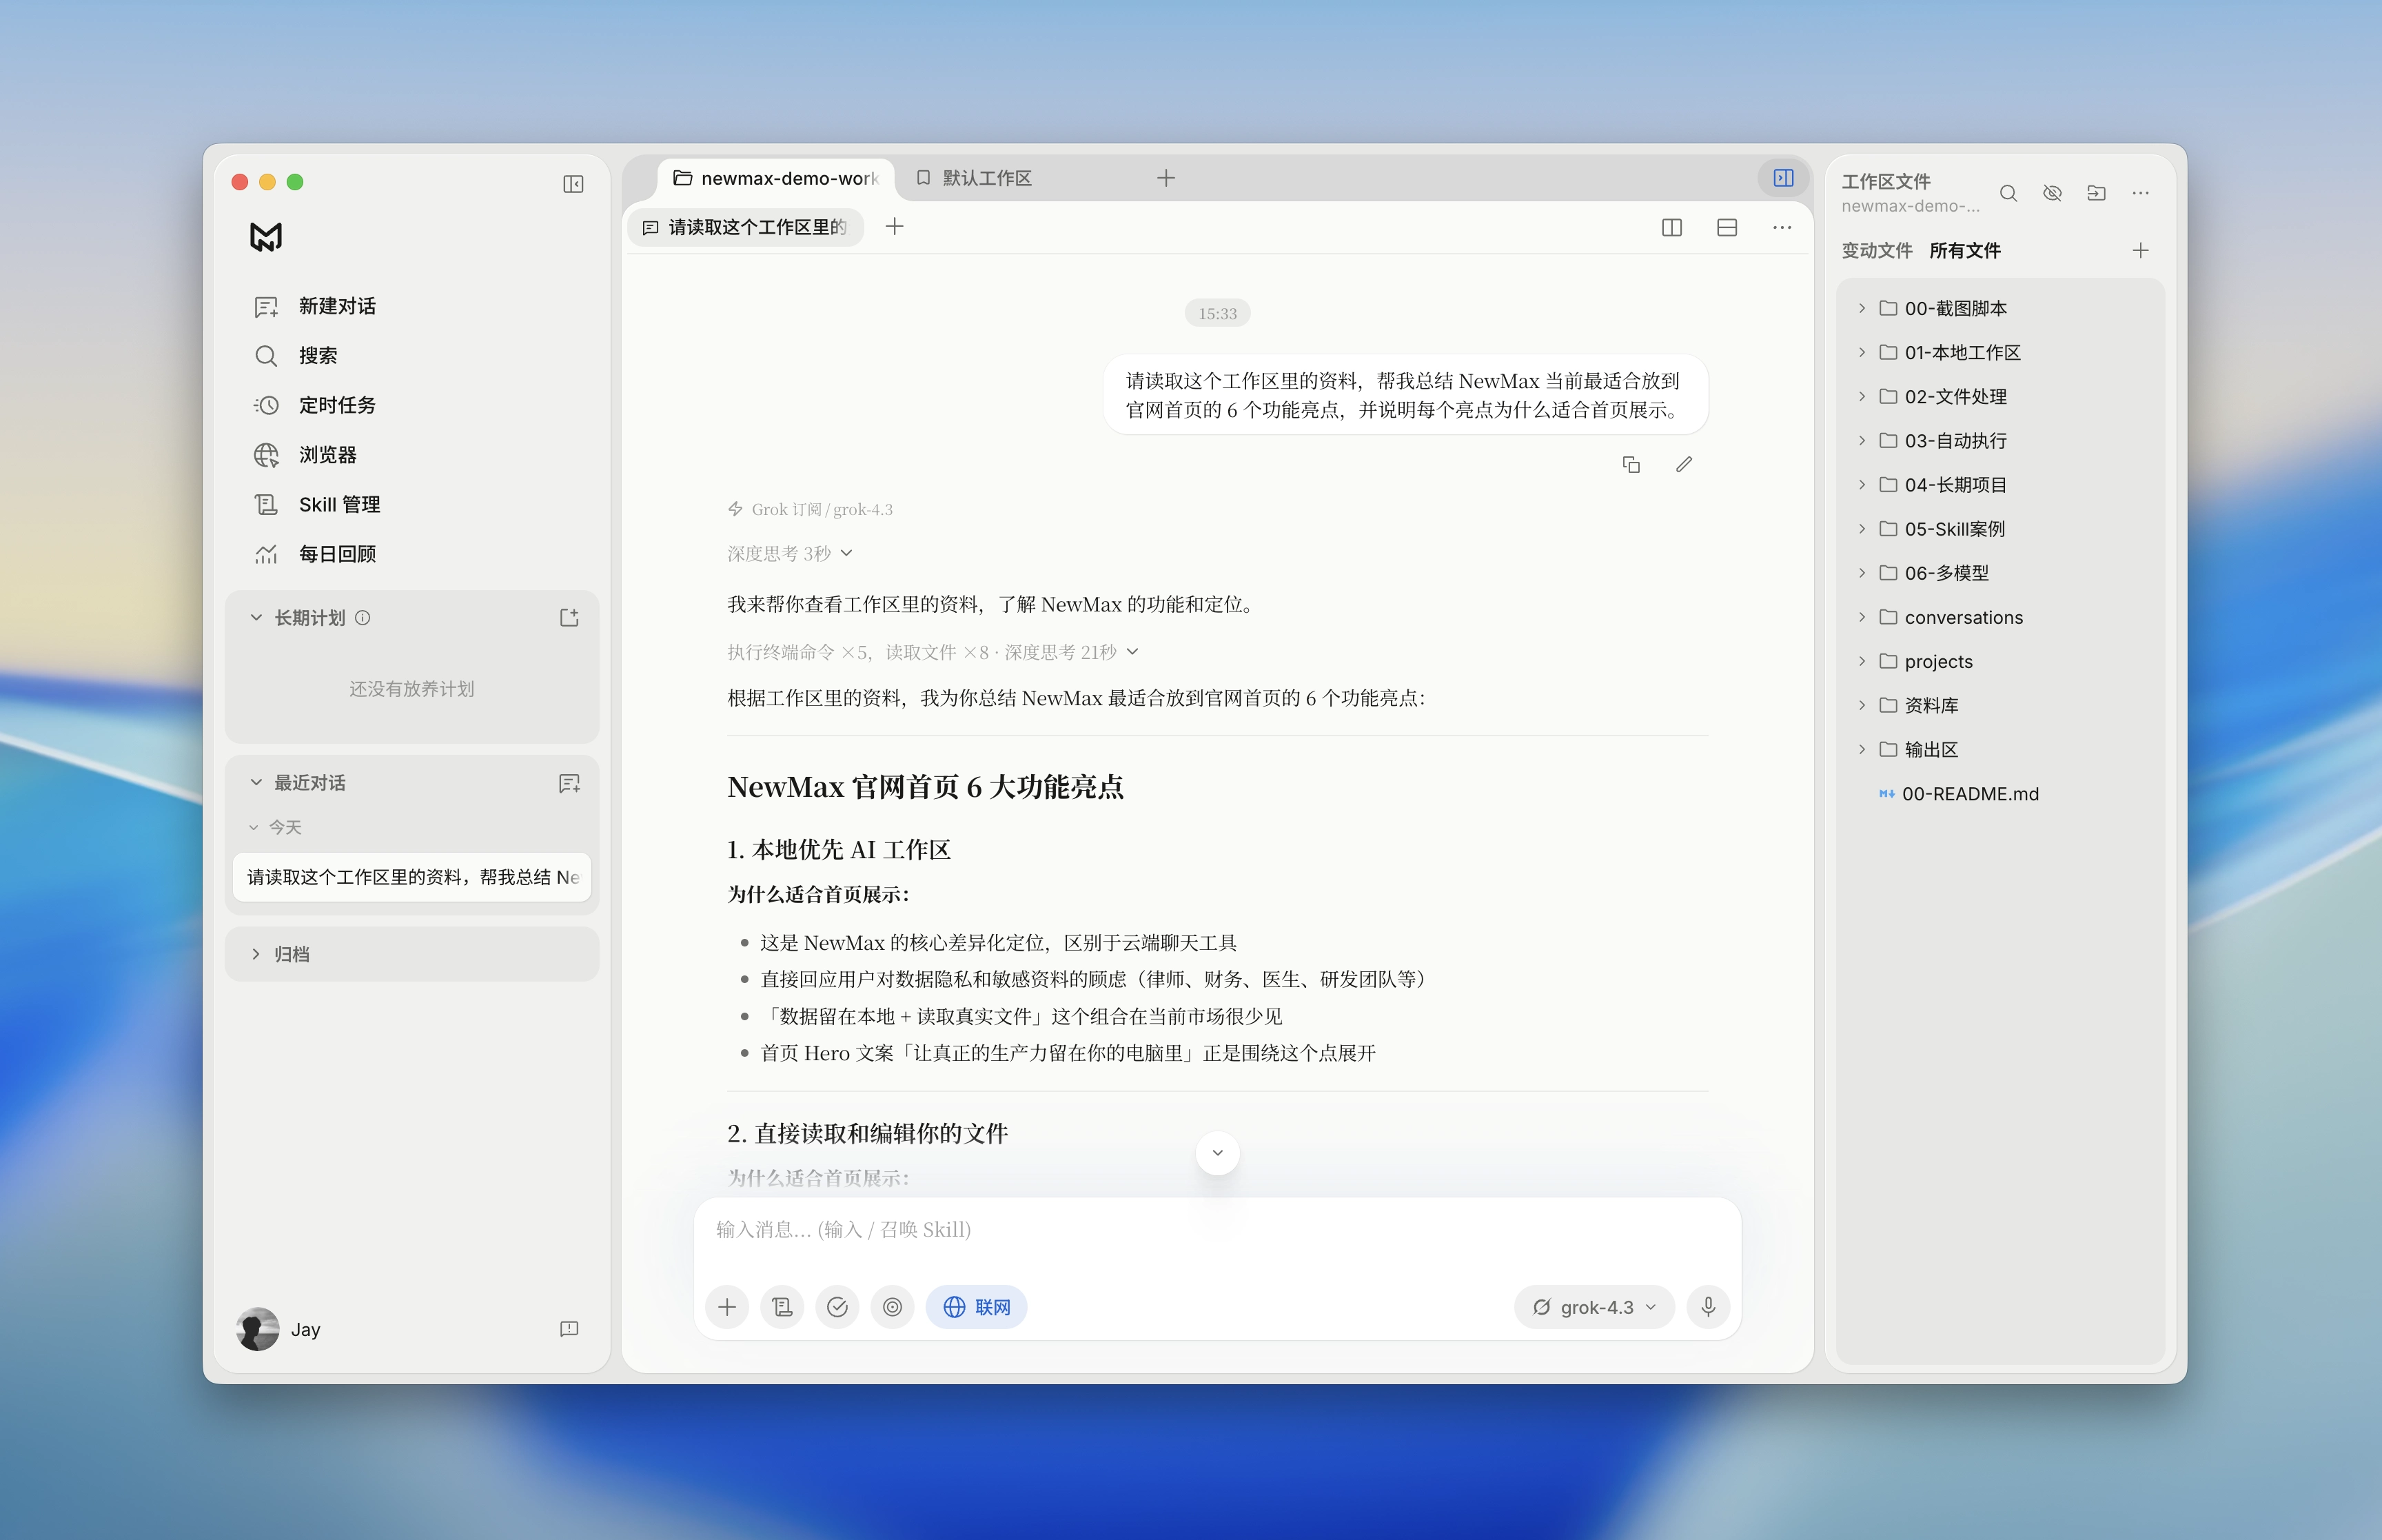Click the feedback icon beside Jay
The image size is (2382, 1540).
[x=569, y=1329]
